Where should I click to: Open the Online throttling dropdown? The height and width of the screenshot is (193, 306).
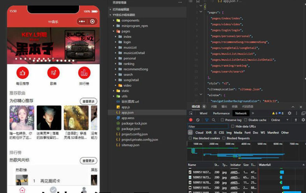tap(279, 120)
